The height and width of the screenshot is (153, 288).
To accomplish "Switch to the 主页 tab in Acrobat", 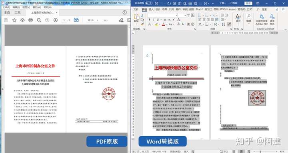I will click(x=7, y=12).
